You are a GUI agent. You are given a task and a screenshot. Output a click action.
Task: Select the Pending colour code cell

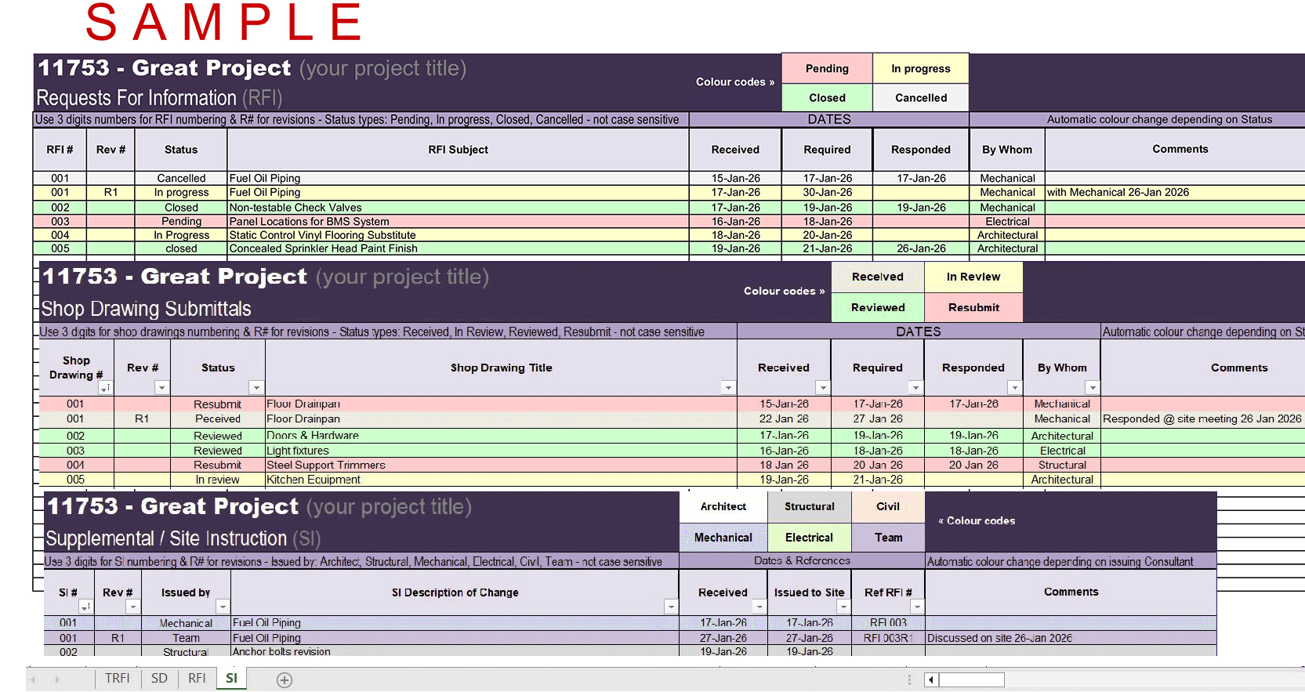pyautogui.click(x=827, y=69)
